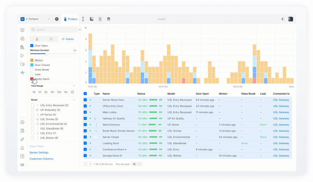This screenshot has height=182, width=313.
Task: Sort by the Status column header
Action: pos(141,94)
